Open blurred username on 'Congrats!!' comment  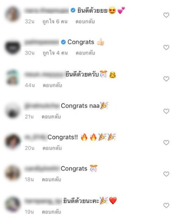coord(36,137)
